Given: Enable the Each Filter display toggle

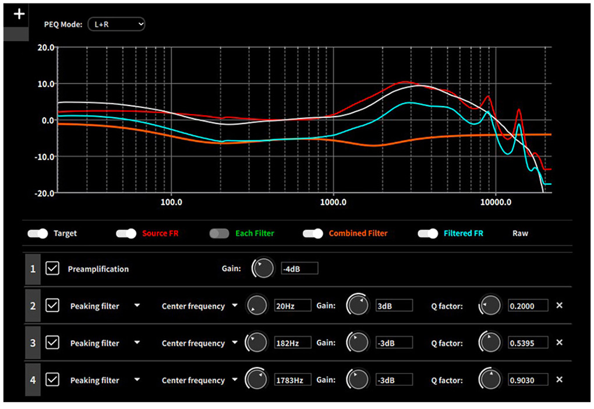Looking at the screenshot, I should pyautogui.click(x=219, y=233).
